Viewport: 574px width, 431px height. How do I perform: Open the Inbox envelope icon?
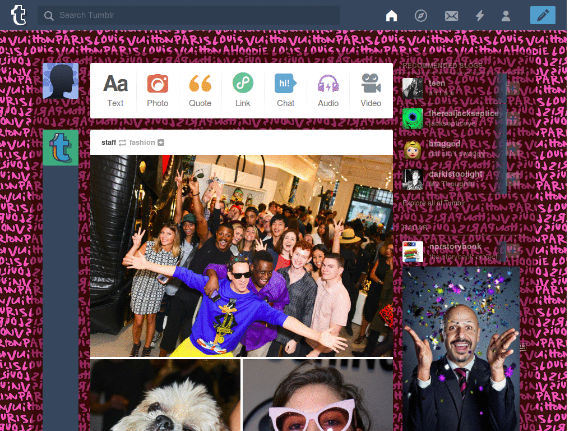click(x=451, y=16)
